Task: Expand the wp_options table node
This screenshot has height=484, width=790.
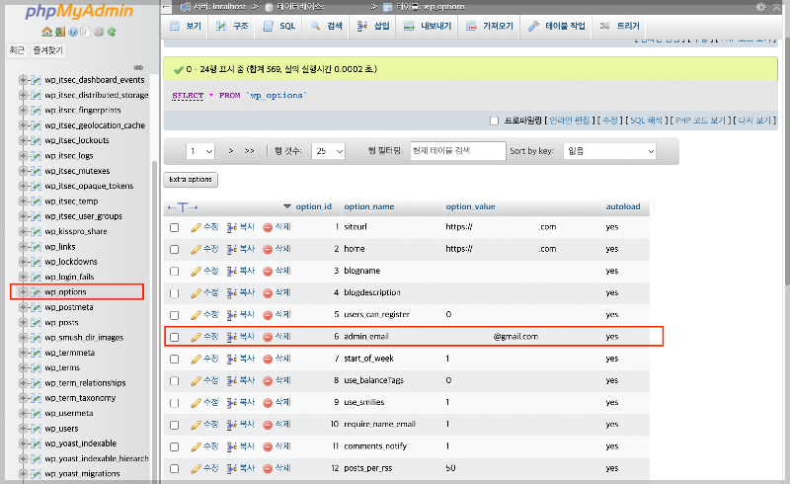Action: click(23, 292)
